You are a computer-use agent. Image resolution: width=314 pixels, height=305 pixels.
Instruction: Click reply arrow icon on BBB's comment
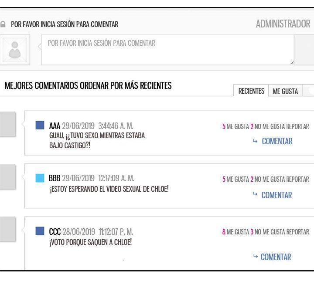click(255, 194)
